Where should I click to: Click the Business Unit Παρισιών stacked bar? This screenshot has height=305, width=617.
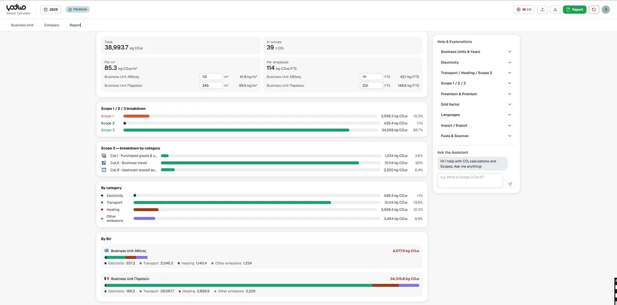click(262, 285)
